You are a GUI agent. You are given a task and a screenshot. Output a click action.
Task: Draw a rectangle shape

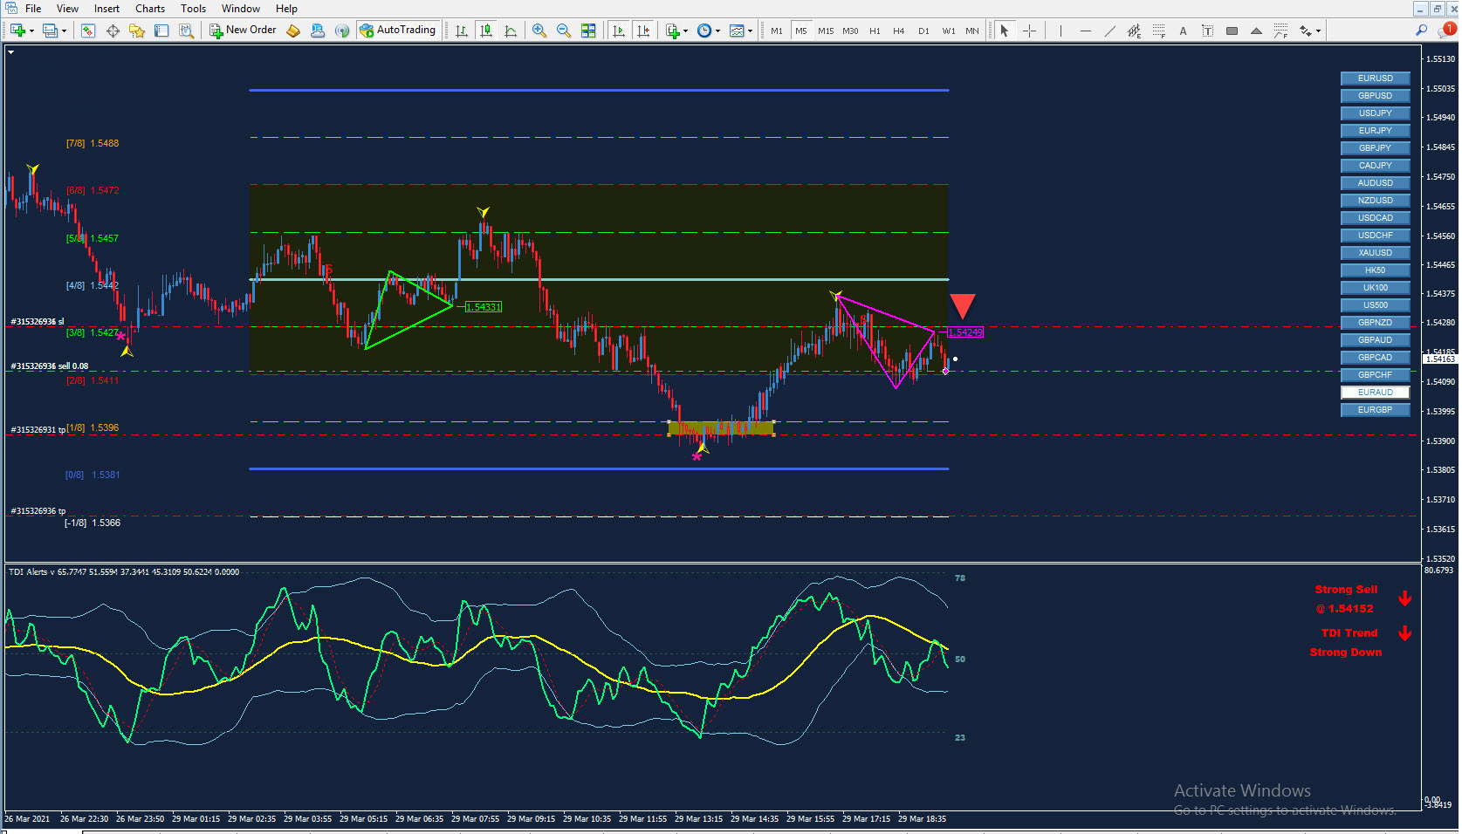[1232, 31]
